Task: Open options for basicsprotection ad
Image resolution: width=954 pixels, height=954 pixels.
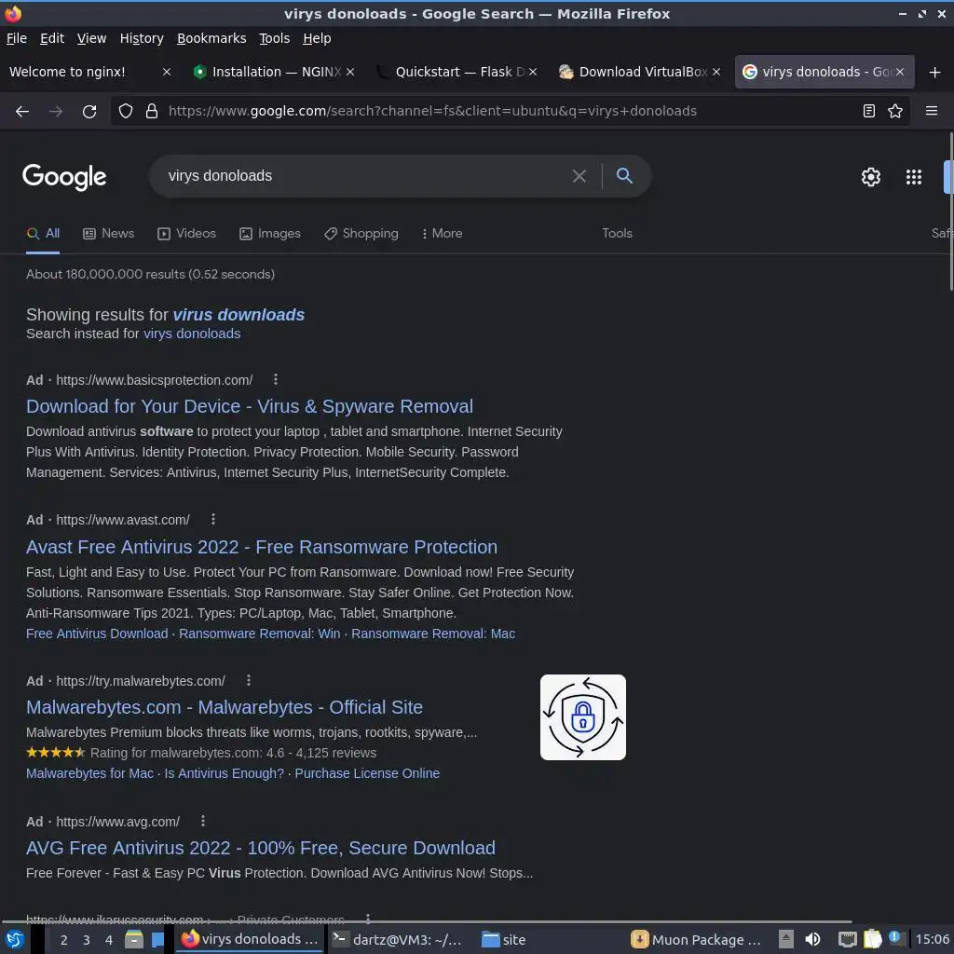Action: [x=276, y=380]
